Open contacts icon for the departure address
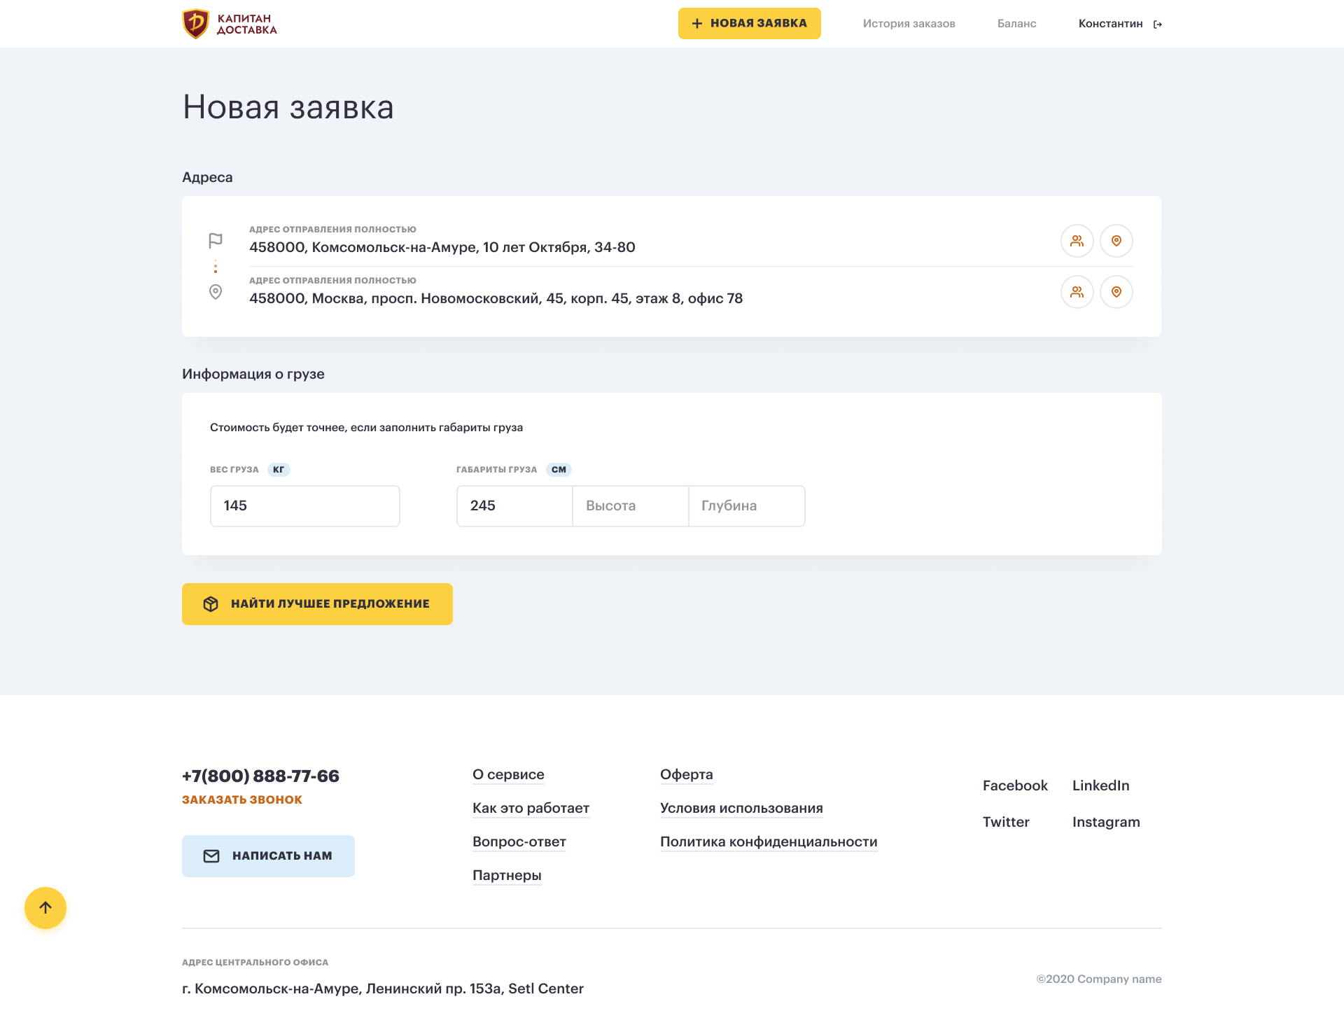 coord(1077,241)
